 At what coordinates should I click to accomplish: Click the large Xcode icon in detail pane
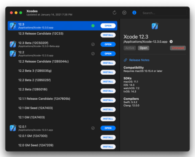(155, 26)
